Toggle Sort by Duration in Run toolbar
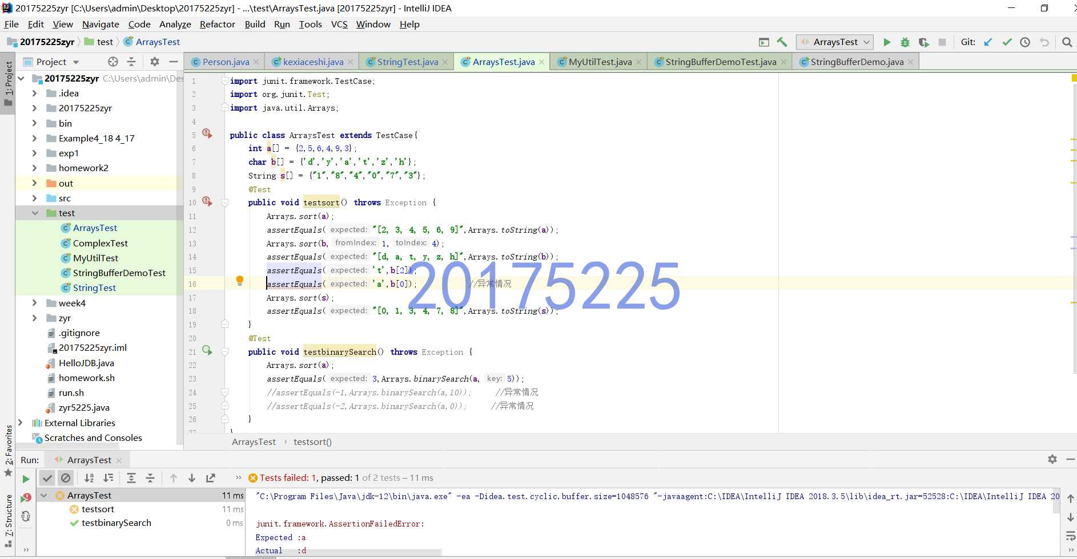Viewport: 1077px width, 559px height. [108, 478]
